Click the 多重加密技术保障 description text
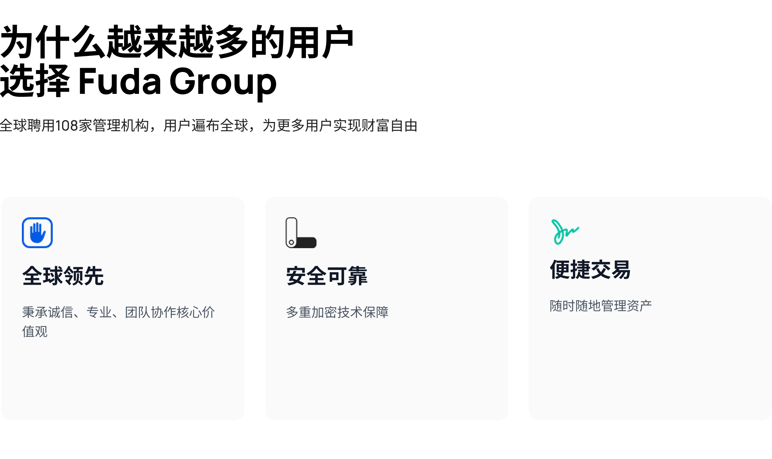Image resolution: width=772 pixels, height=459 pixels. pos(337,312)
